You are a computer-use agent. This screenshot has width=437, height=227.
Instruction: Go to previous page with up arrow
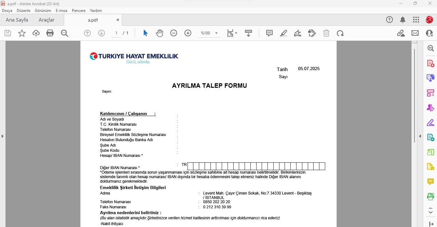(x=87, y=33)
